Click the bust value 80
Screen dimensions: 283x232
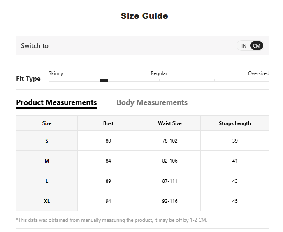[108, 141]
